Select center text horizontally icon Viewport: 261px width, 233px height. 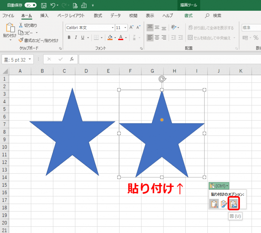tap(157, 38)
